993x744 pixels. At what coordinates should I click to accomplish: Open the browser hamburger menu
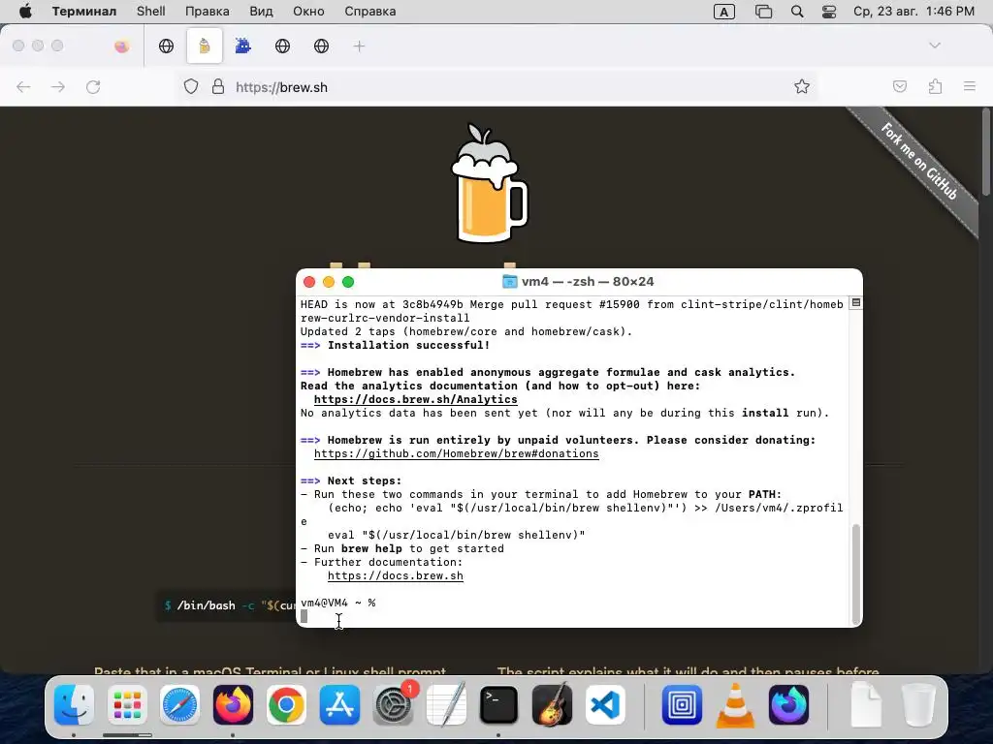coord(970,86)
